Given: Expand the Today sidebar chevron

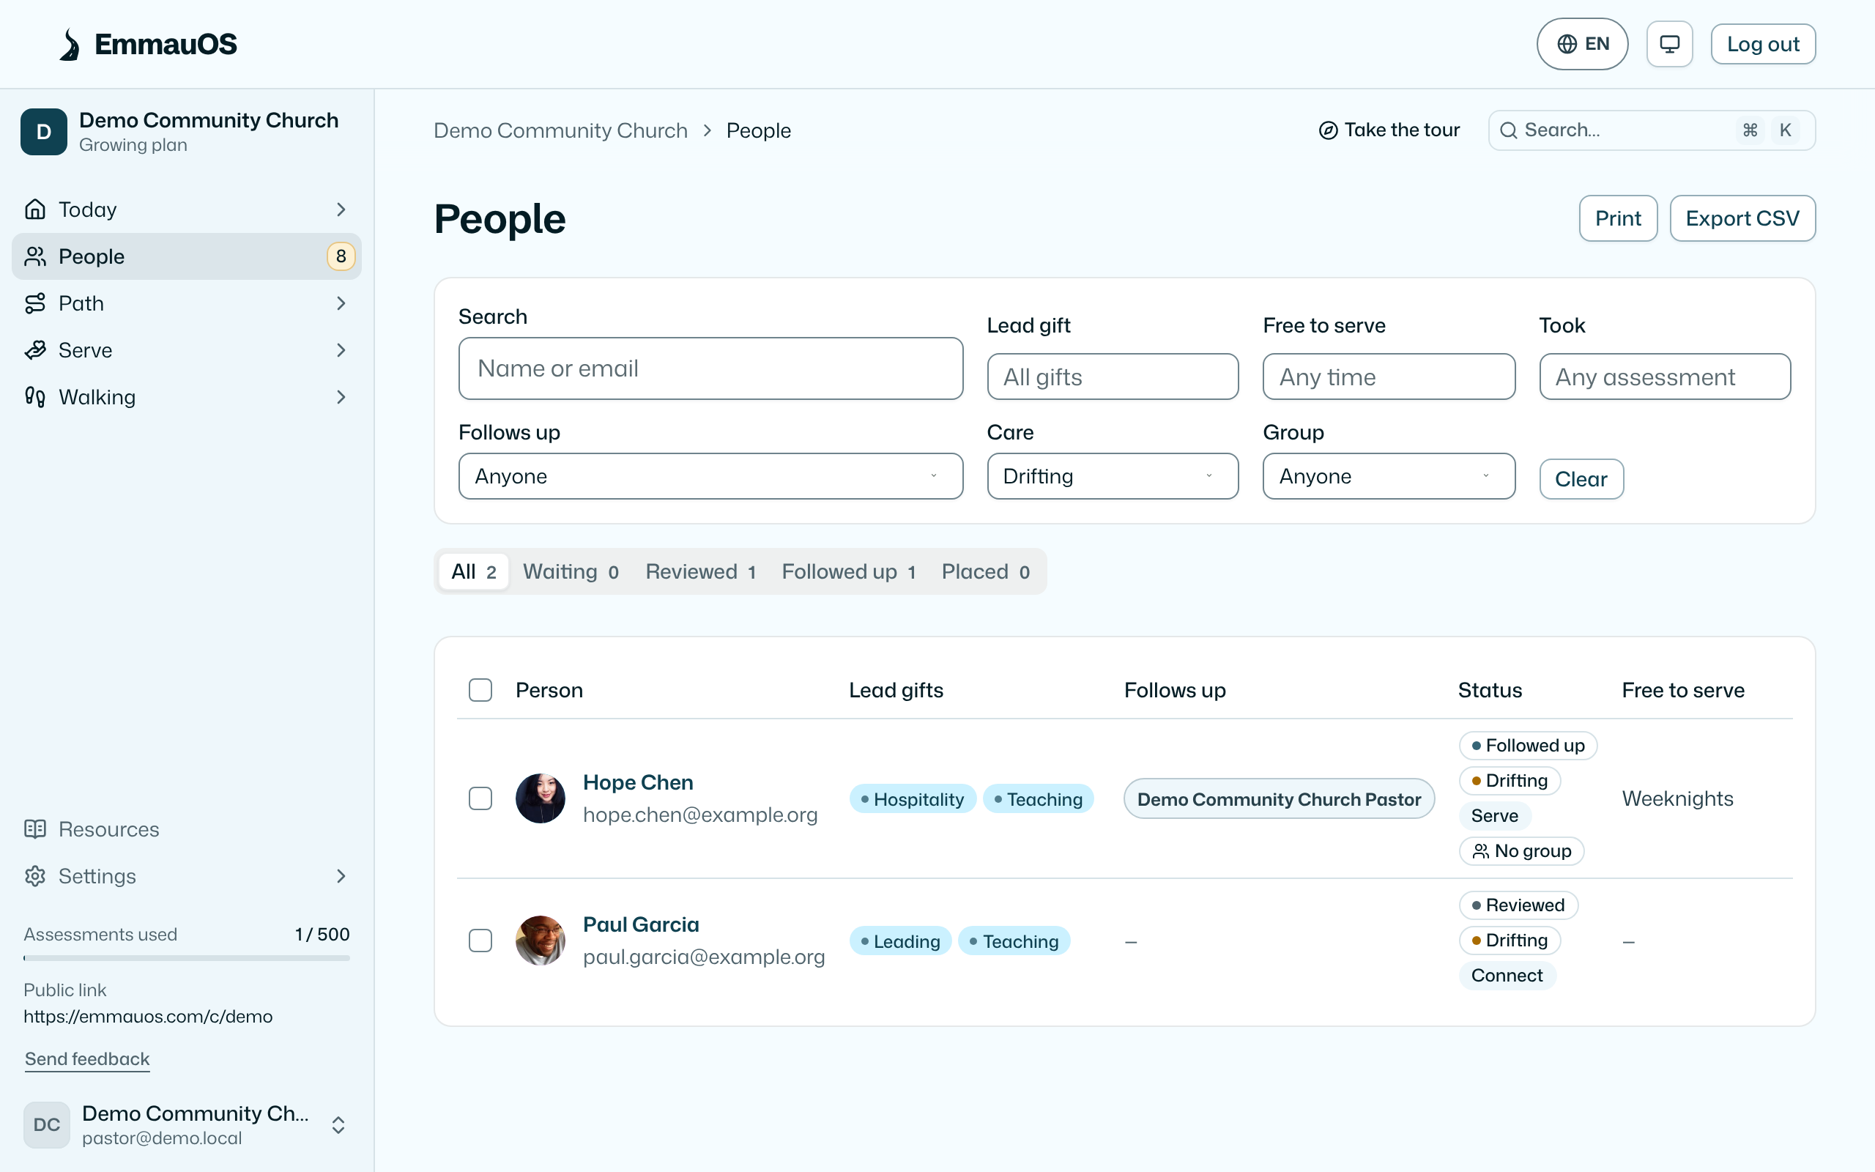Looking at the screenshot, I should (x=341, y=209).
